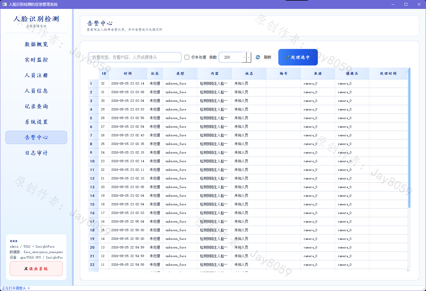This screenshot has width=426, height=291.
Task: Click ID cell 11
Action: (x=104, y=265)
